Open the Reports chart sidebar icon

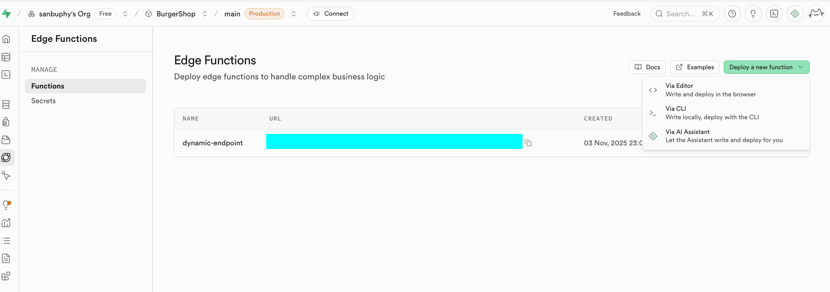[x=6, y=223]
